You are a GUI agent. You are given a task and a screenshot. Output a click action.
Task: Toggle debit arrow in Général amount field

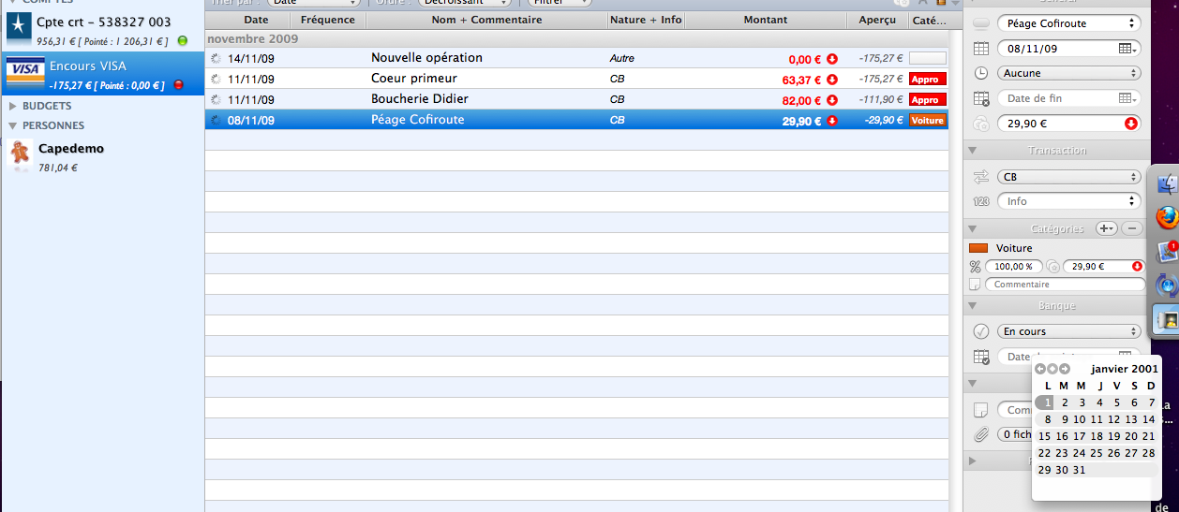click(x=1131, y=123)
